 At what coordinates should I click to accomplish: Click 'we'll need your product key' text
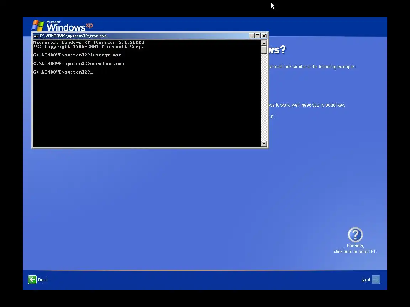[x=318, y=105]
